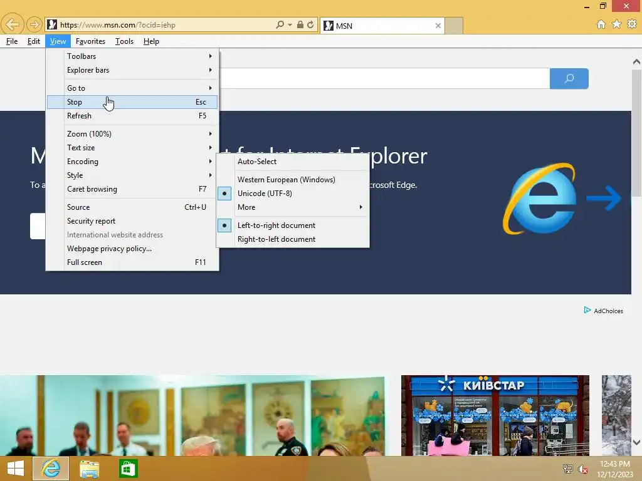Open the Edit menu
Screen dimensions: 642x481
(34, 41)
